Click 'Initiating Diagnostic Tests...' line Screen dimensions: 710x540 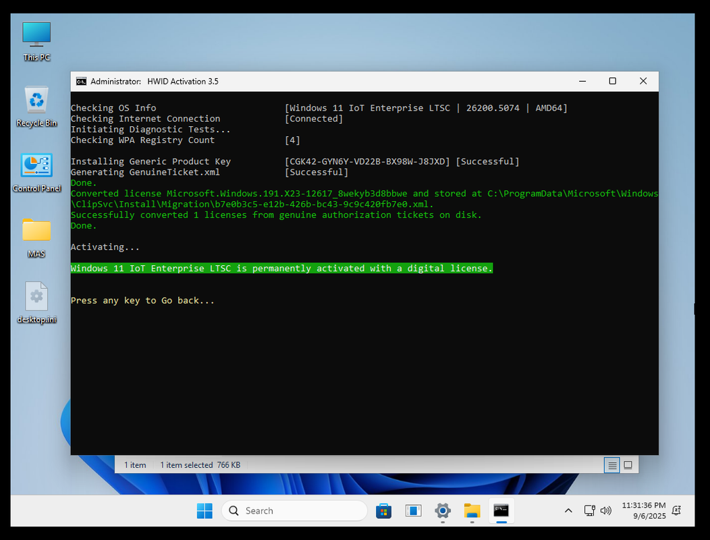coord(151,129)
